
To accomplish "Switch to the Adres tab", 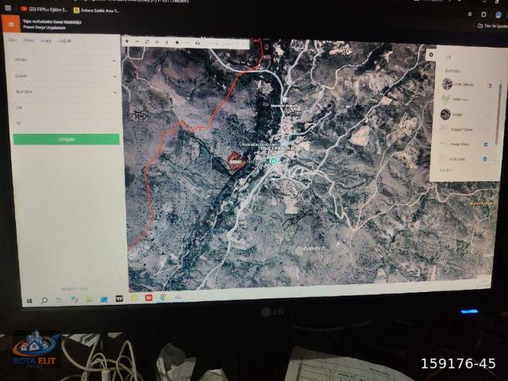I will pos(29,40).
